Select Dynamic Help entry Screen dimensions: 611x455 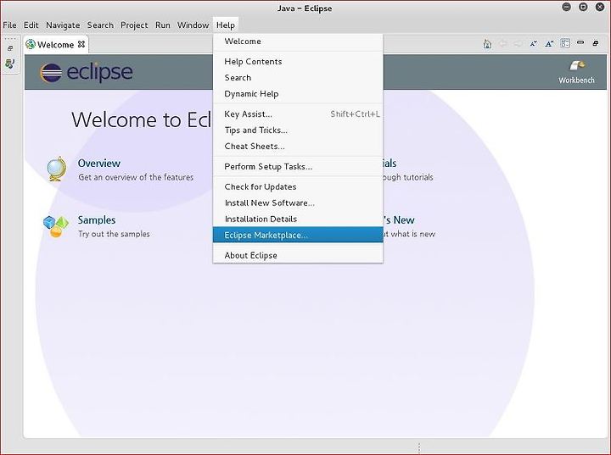click(298, 94)
